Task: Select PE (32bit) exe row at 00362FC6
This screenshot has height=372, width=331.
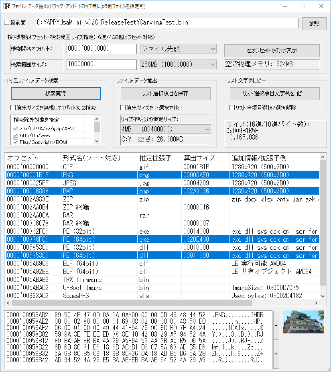Action: pyautogui.click(x=162, y=231)
